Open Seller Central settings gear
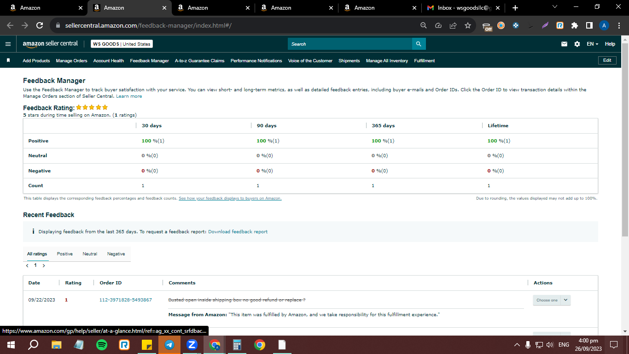 click(x=577, y=44)
